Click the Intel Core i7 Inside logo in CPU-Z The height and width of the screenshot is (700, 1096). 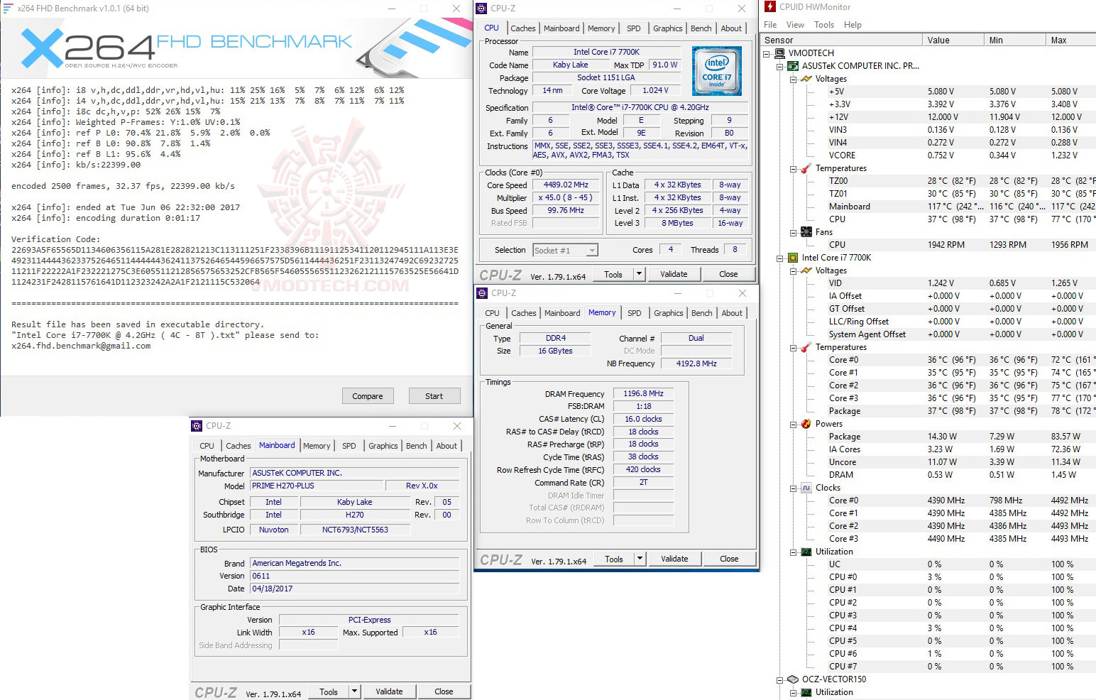coord(716,71)
